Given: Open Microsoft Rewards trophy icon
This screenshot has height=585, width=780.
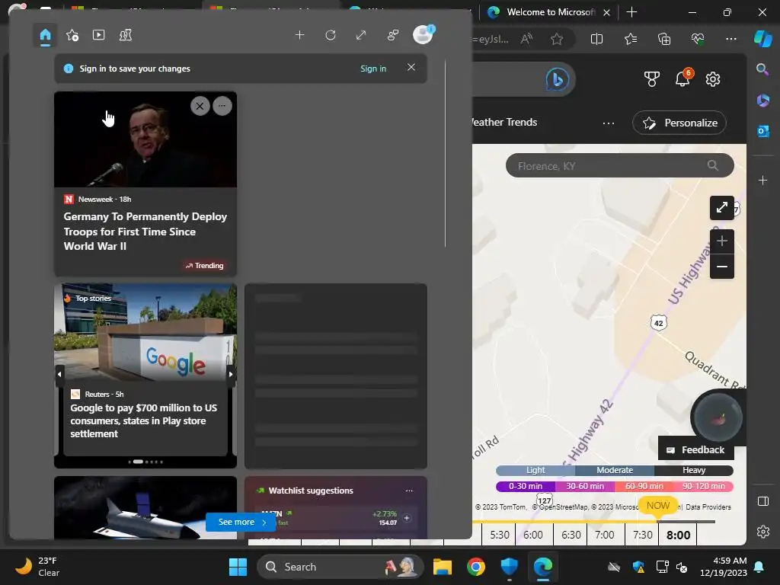Looking at the screenshot, I should pos(652,79).
